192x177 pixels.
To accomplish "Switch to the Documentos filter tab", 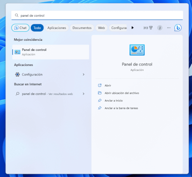I will click(x=82, y=28).
